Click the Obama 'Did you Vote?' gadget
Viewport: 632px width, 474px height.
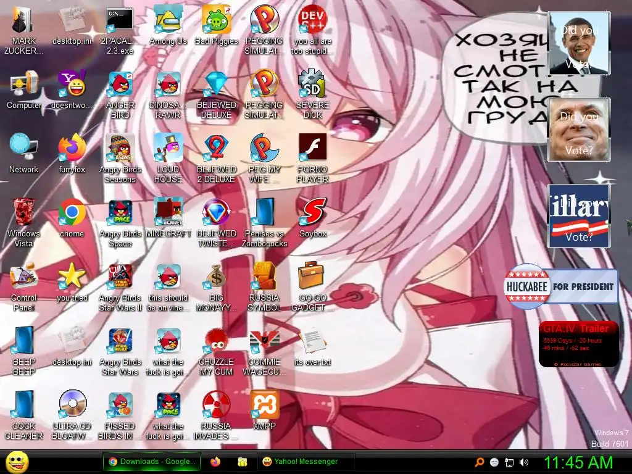[579, 43]
